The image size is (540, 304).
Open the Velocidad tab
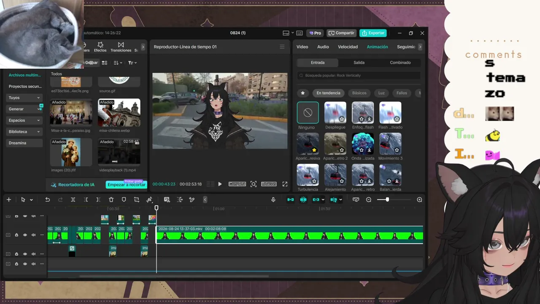coord(348,47)
